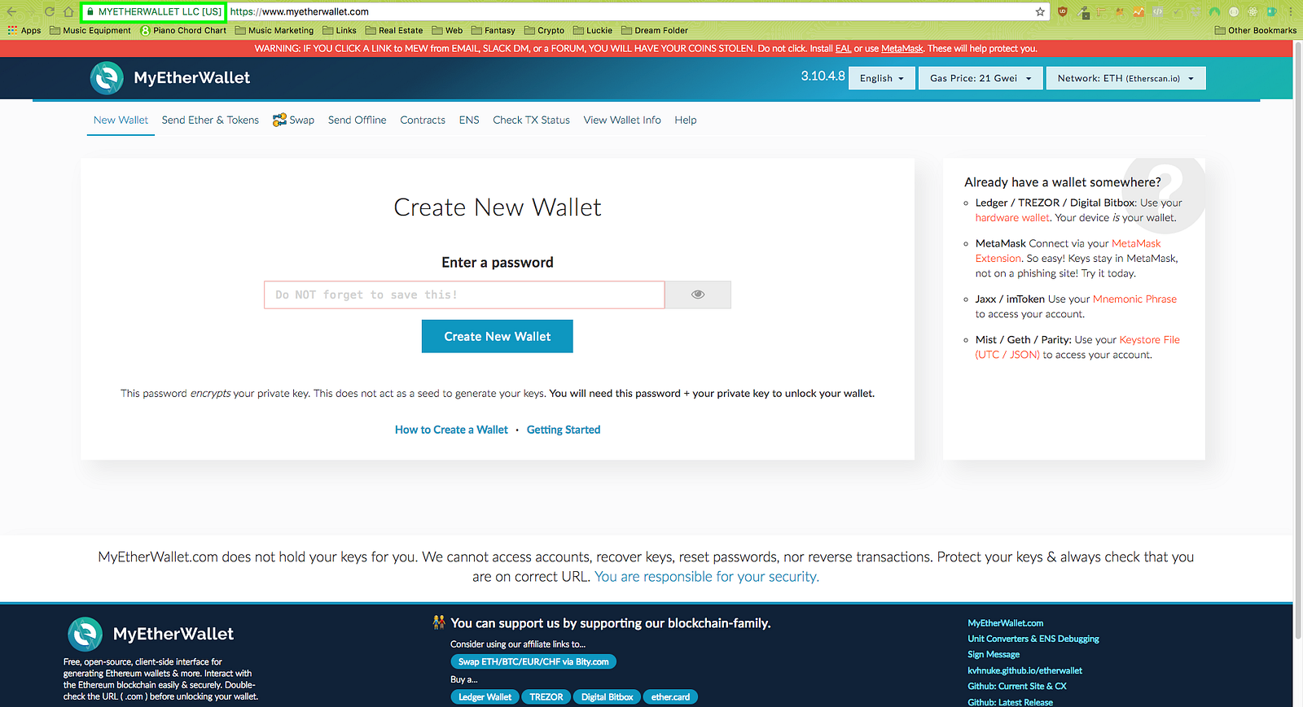The width and height of the screenshot is (1303, 707).
Task: Click the Create New Wallet button
Action: pyautogui.click(x=498, y=336)
